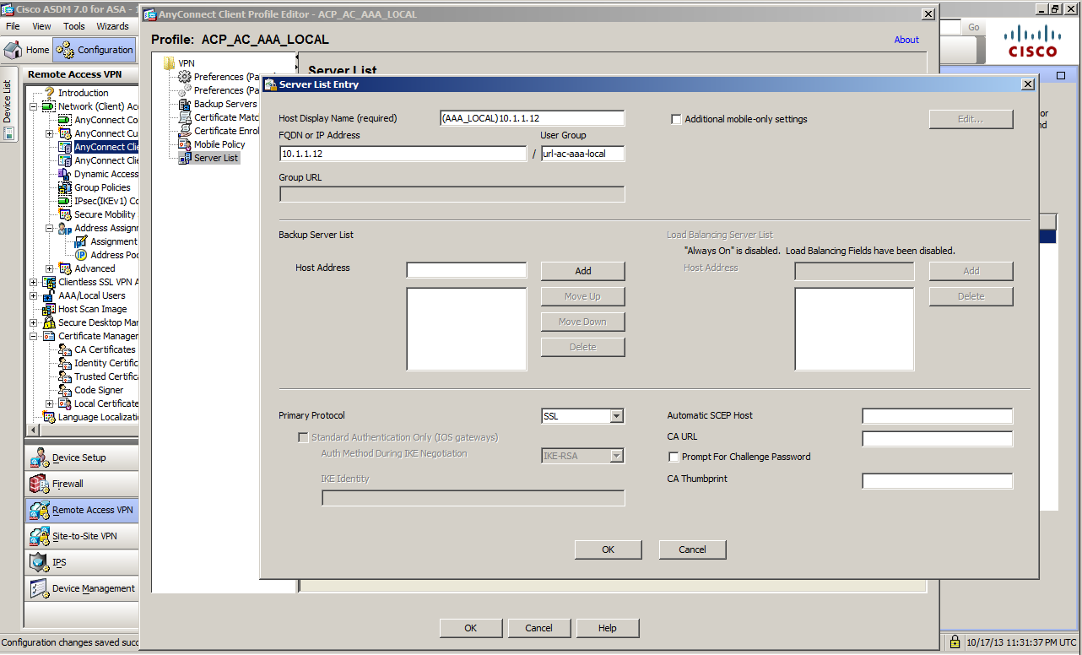Screen dimensions: 1082x655
Task: Collapse the Network (Client) Access tree node
Action: [x=33, y=106]
